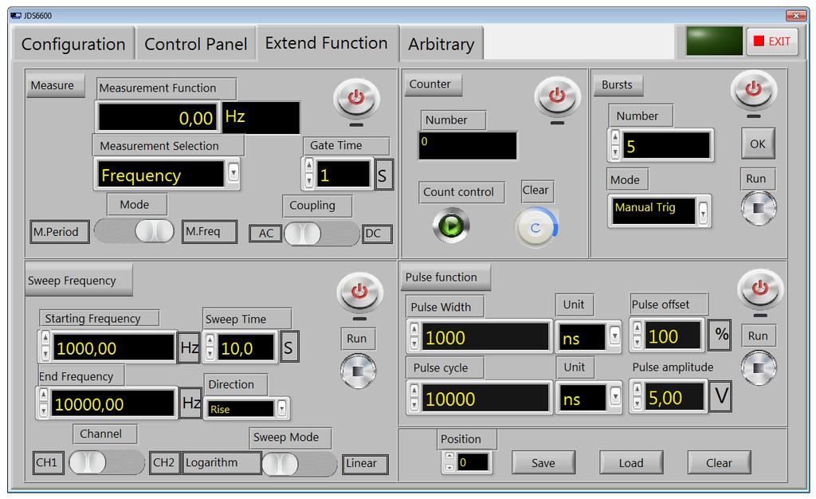Click the dark green status indicator
This screenshot has width=816, height=499.
click(713, 41)
